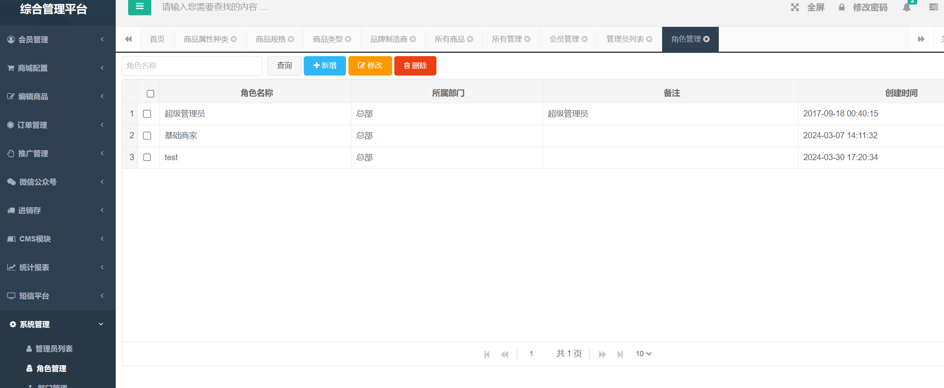944x388 pixels.
Task: Go to next page of table
Action: pos(603,354)
